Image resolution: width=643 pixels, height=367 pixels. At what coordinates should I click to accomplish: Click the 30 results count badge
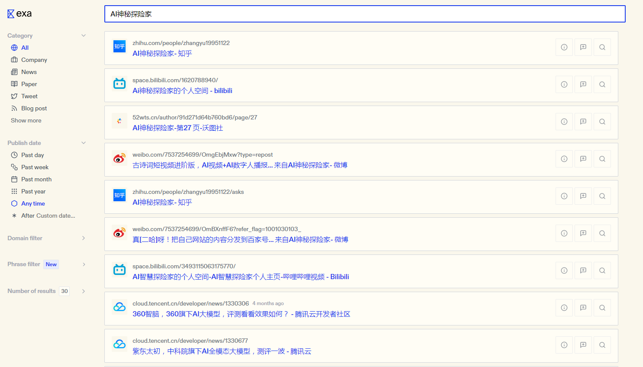(65, 291)
